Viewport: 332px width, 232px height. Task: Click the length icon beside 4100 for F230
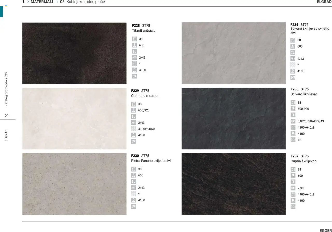133,200
